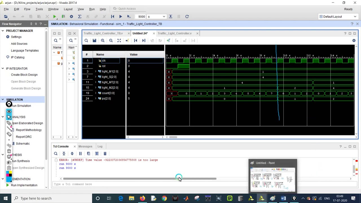Switch to Traffic_Light_Controller.v tab
Screen dimensions: 361x203
(175, 33)
